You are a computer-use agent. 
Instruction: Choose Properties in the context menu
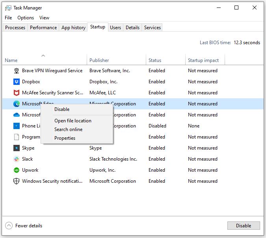(x=77, y=138)
